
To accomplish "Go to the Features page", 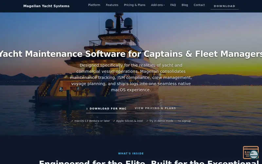I will click(112, 5).
